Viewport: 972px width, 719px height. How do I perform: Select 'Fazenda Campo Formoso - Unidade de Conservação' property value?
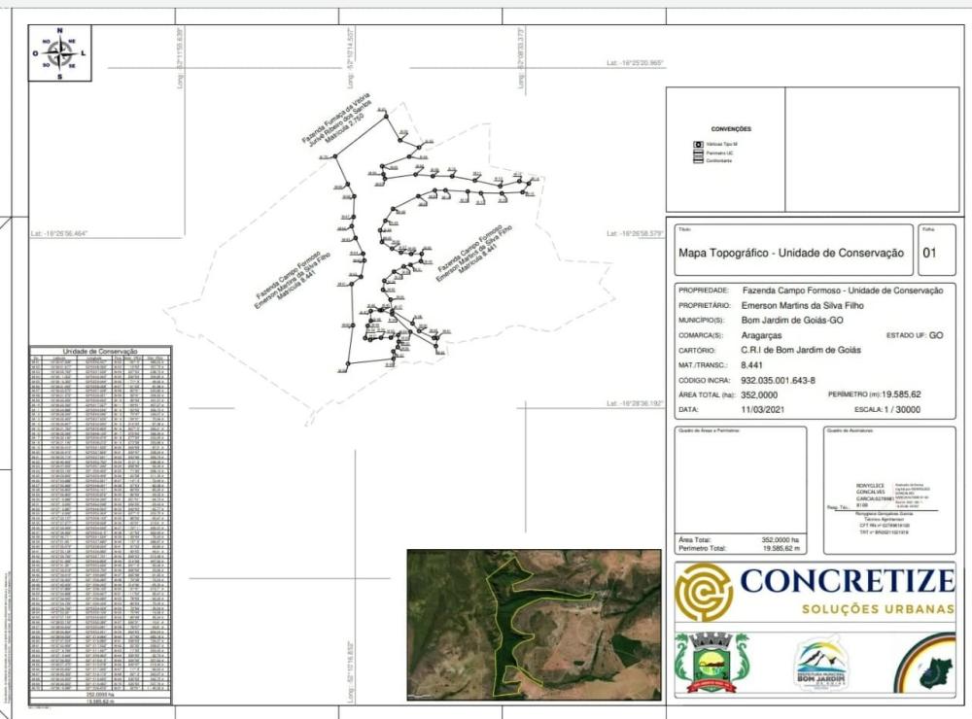(843, 291)
